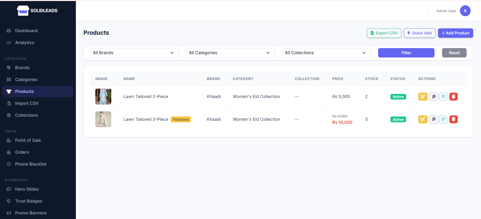Viewport: 481px width, 219px height.
Task: Click Active status of Lawn Tailored 2-Piece
Action: pos(398,97)
